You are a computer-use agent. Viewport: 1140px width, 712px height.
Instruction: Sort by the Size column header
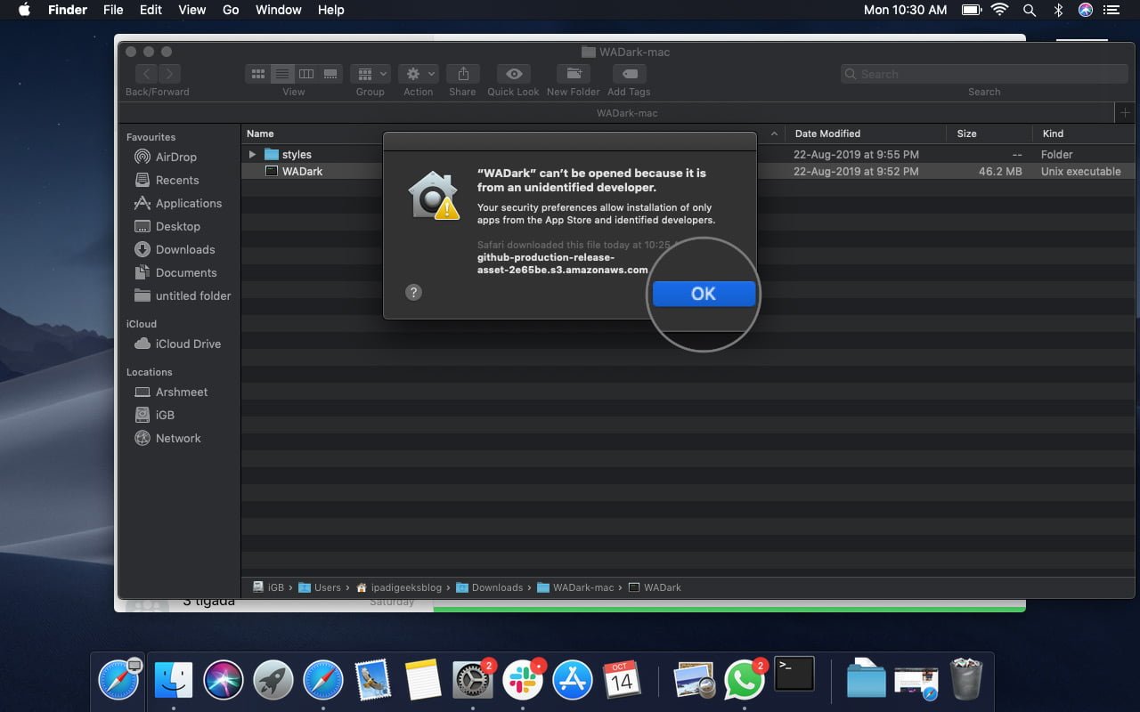966,133
